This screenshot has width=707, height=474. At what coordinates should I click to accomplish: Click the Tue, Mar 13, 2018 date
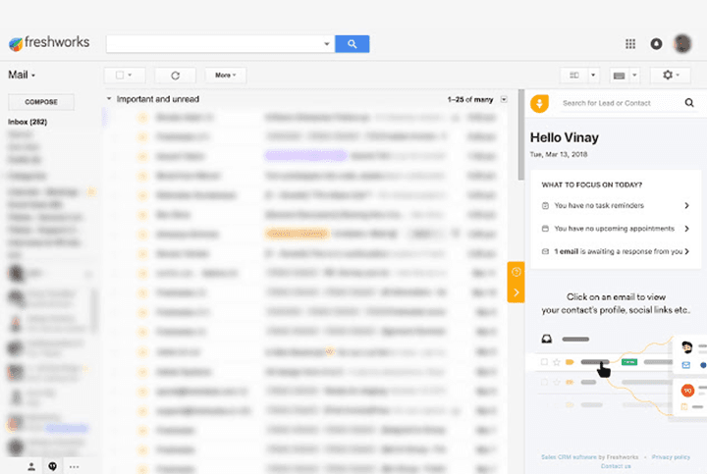559,154
